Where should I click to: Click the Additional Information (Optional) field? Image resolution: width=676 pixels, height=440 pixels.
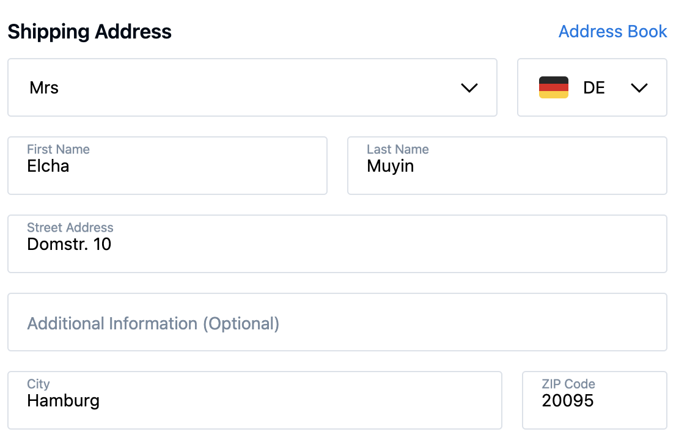point(337,323)
